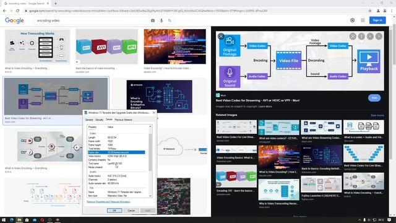Click the Visit button

coord(374,98)
